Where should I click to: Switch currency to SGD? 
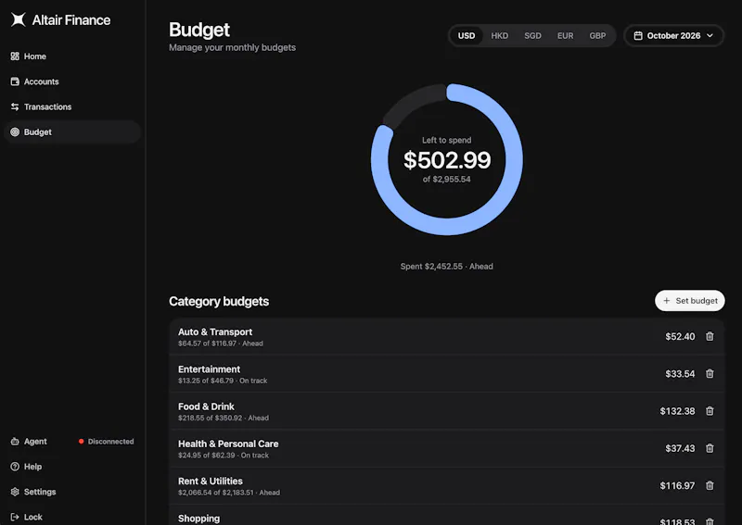(532, 36)
